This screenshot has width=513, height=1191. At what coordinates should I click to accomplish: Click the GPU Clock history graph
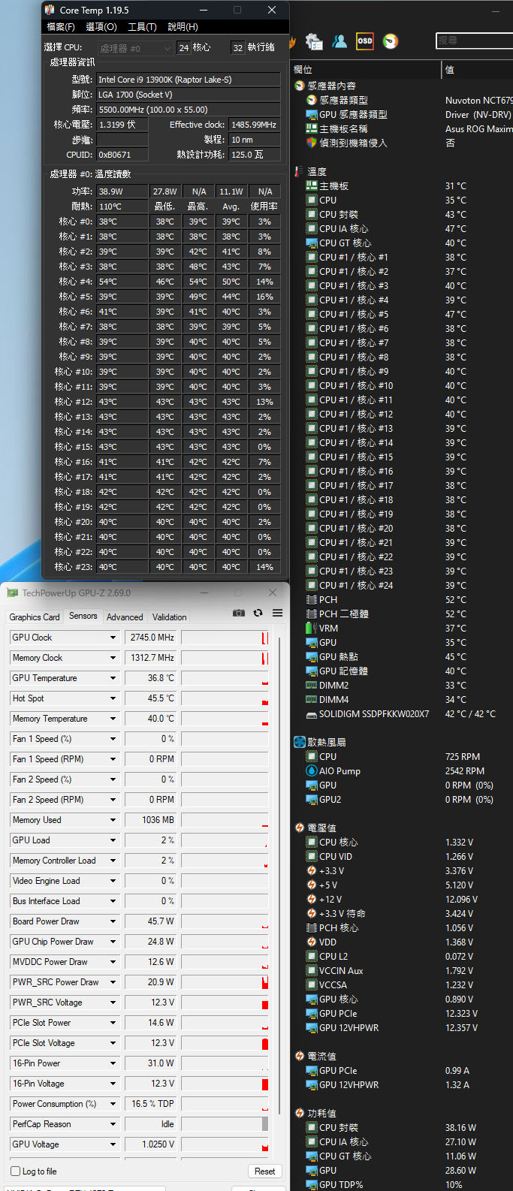point(225,638)
